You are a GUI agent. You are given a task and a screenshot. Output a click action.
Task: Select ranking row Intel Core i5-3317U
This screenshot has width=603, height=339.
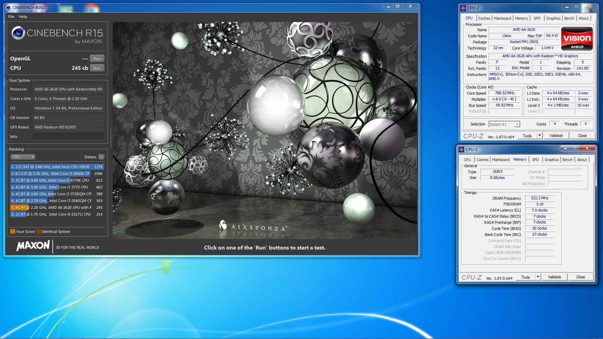tap(57, 214)
